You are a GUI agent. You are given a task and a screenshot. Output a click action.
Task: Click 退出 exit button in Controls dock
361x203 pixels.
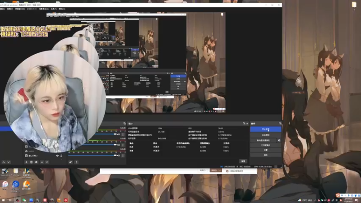coord(265,155)
